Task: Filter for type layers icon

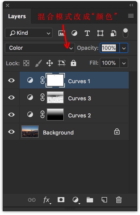Action: click(87, 33)
